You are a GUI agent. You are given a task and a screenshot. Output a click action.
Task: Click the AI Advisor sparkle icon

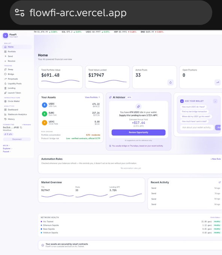coord(110,97)
